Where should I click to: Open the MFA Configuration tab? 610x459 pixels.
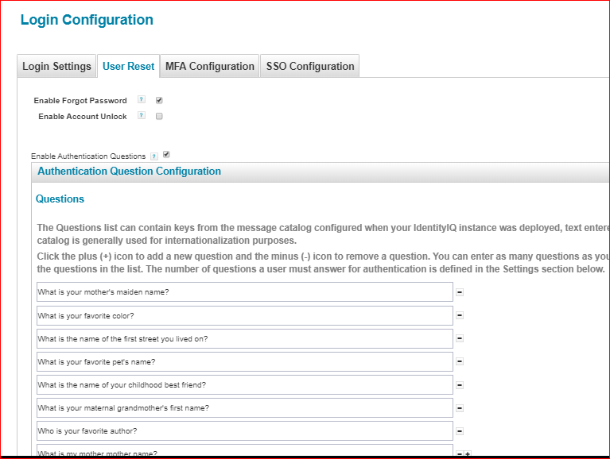coord(210,66)
